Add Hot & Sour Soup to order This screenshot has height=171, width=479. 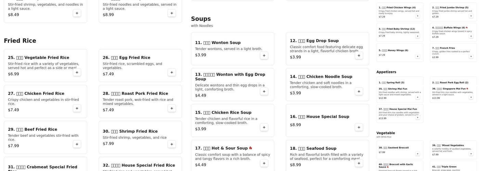[264, 163]
